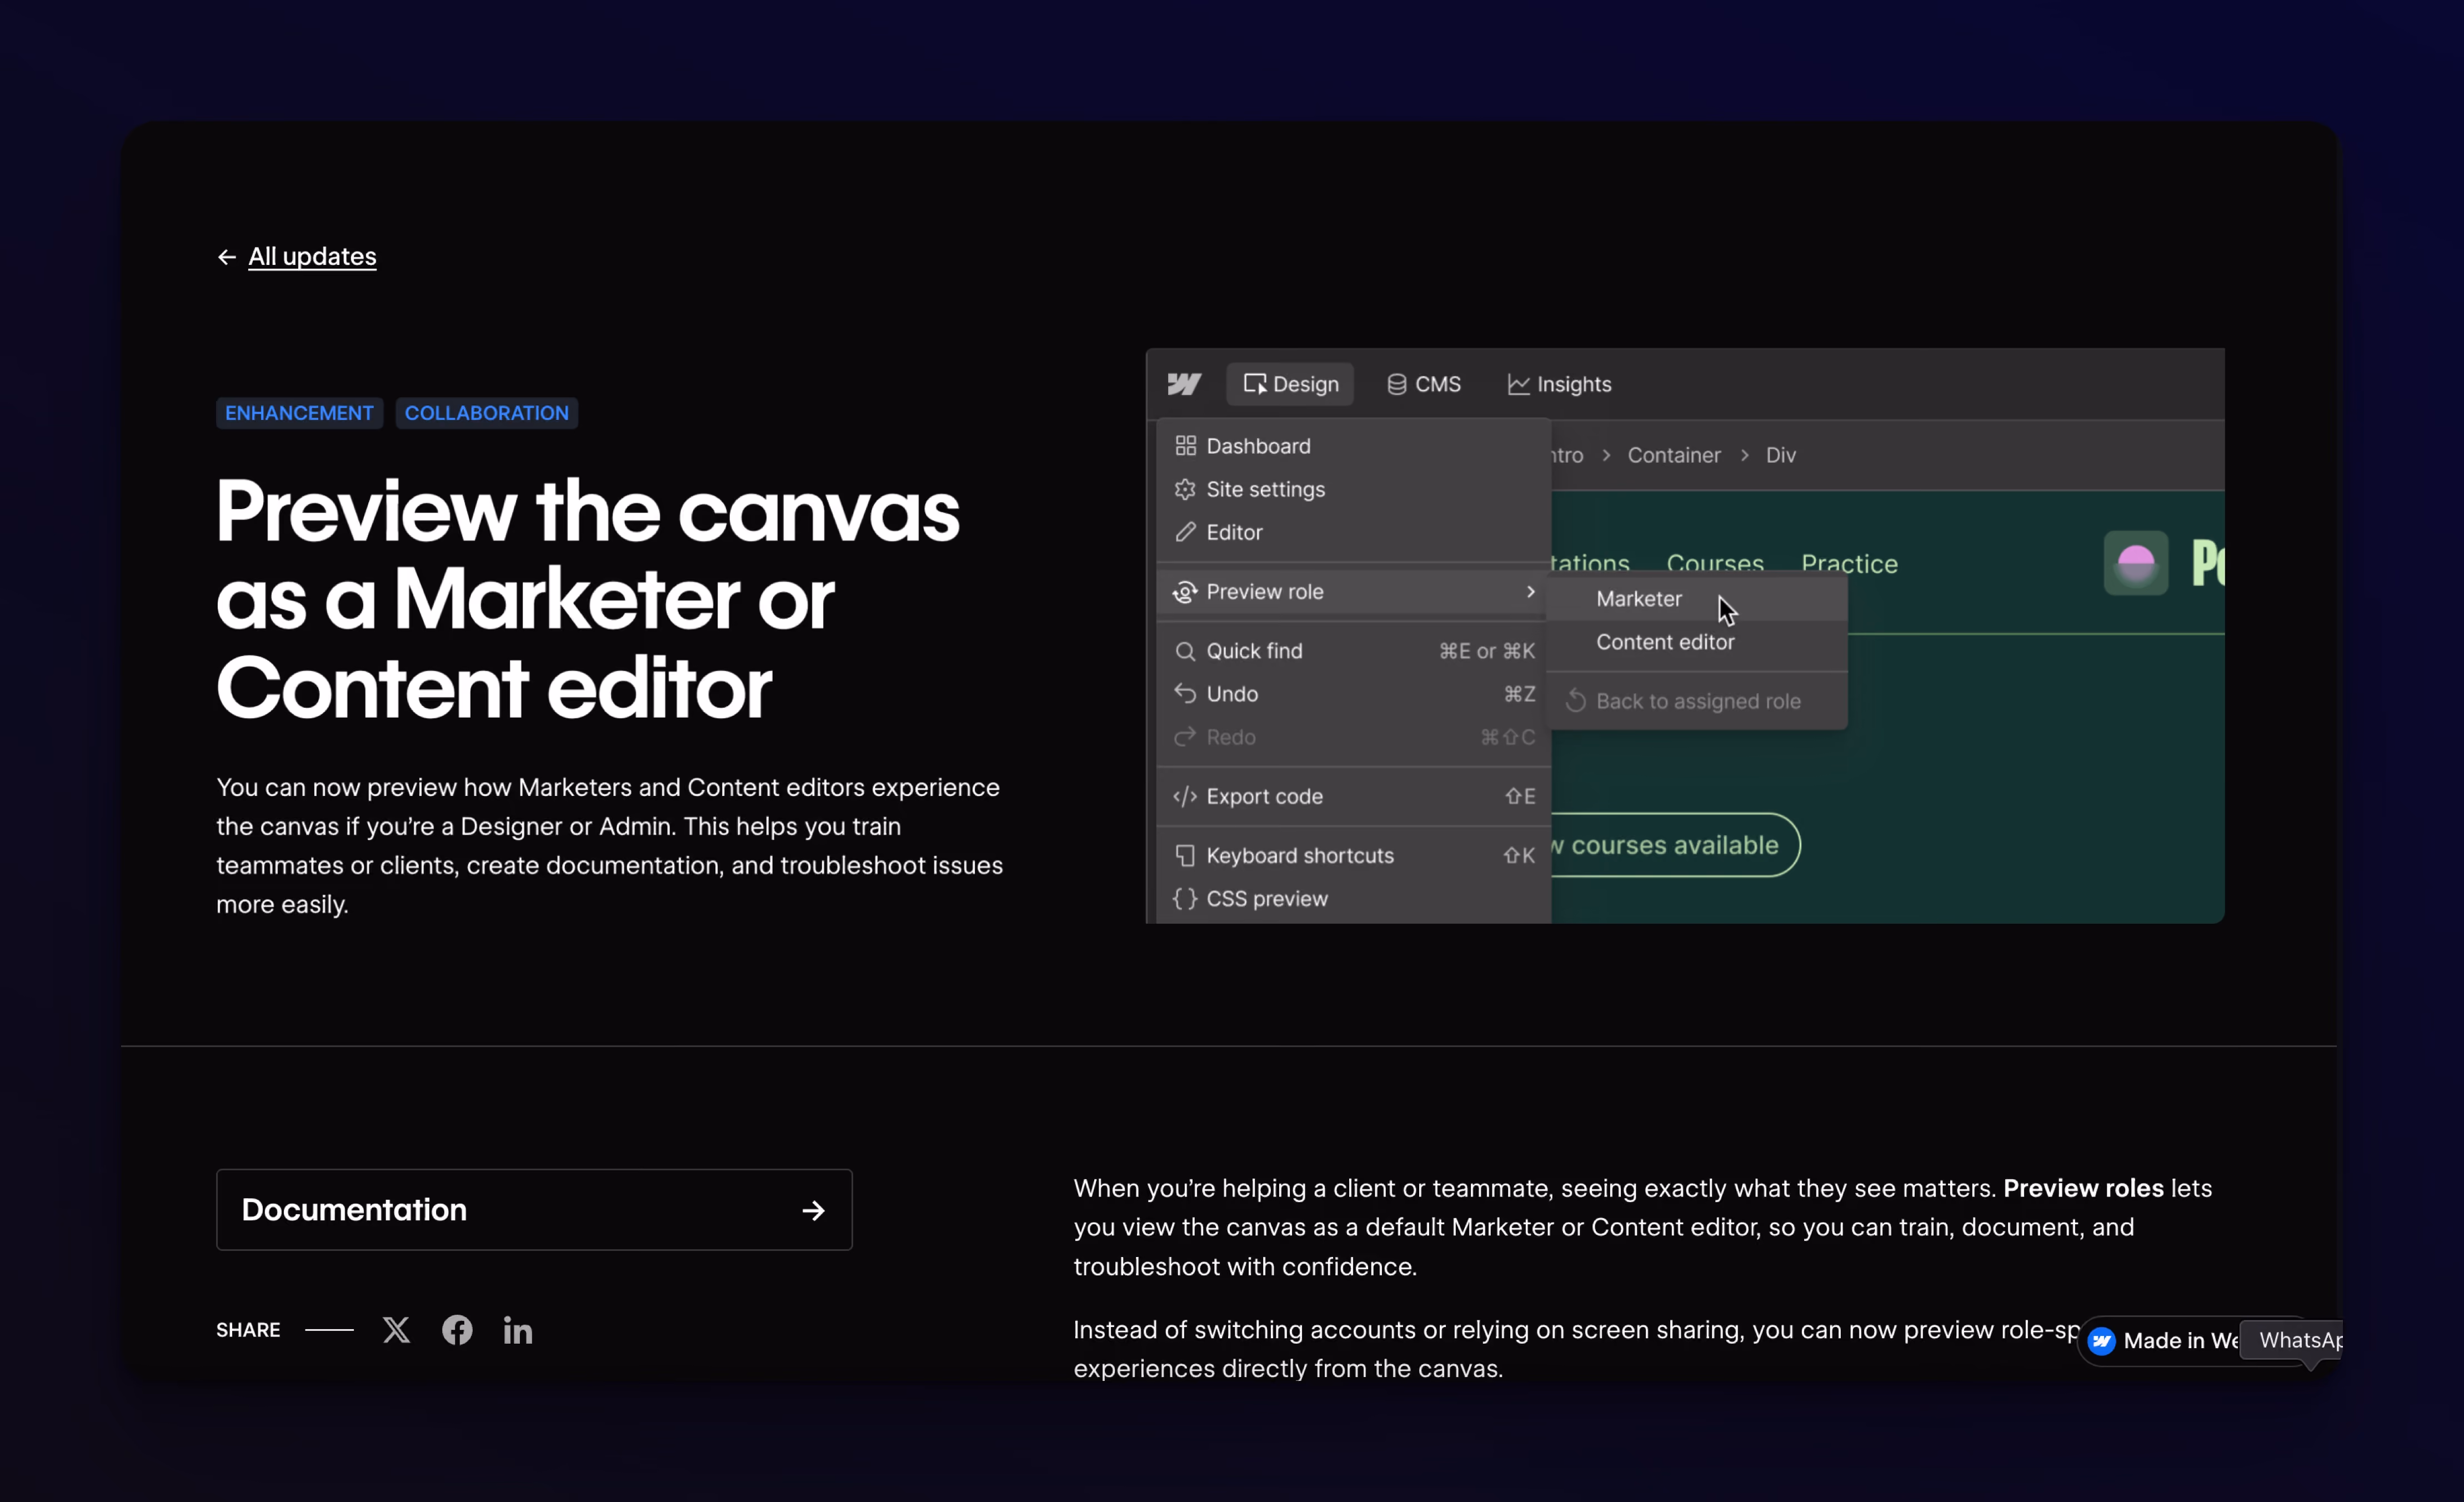Open the Documentation link card
The width and height of the screenshot is (2464, 1502).
(x=534, y=1209)
